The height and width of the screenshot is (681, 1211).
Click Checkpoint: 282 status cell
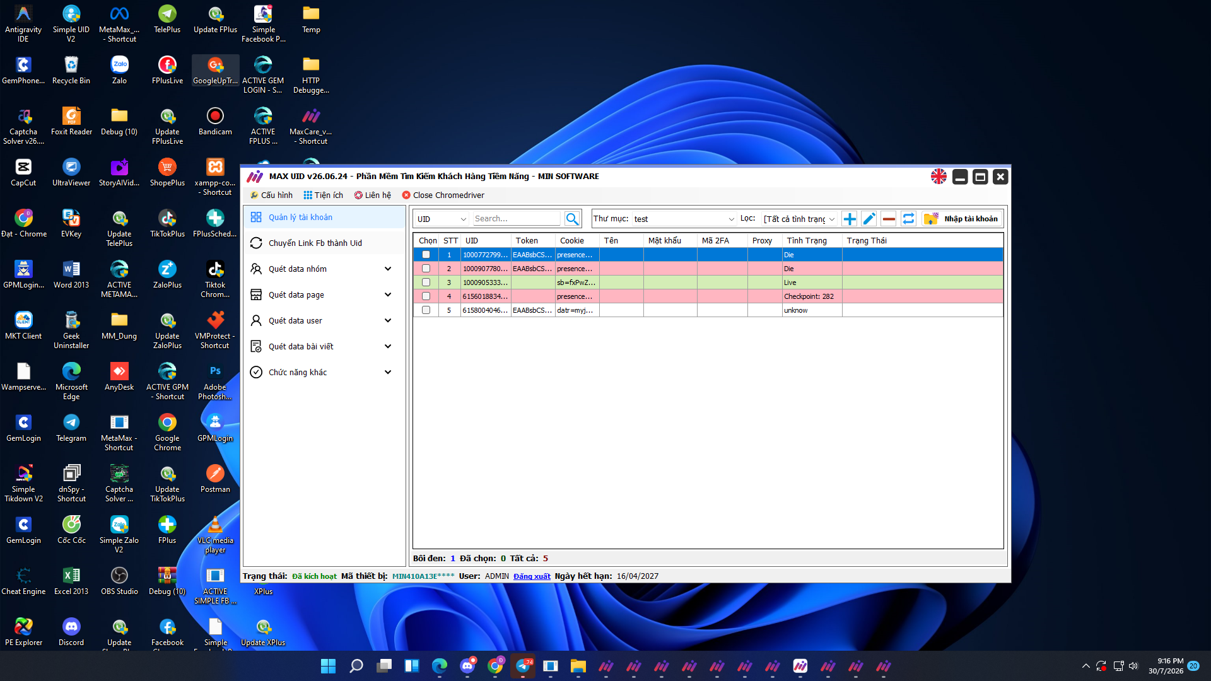pyautogui.click(x=812, y=296)
